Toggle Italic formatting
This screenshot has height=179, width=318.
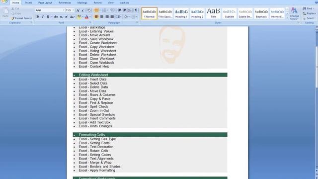point(43,17)
